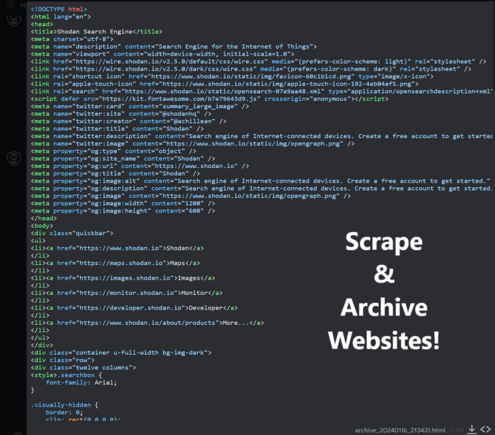Click the maps.shodan.io URL in the code
Image resolution: width=495 pixels, height=435 pixels.
pos(124,263)
